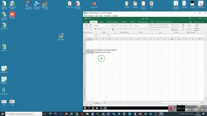
Task: Switch to the Разметка страницы ribbon tab
Action: 113,22
